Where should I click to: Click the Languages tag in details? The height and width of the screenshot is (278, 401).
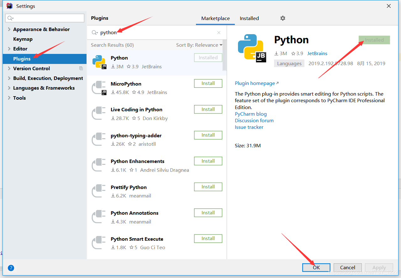[x=289, y=64]
